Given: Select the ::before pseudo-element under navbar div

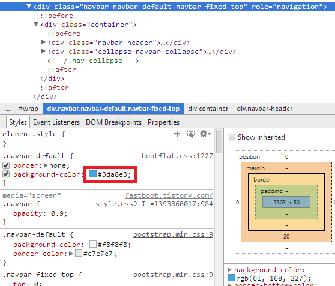Looking at the screenshot, I should (x=56, y=16).
